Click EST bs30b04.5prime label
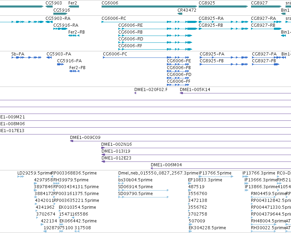Image resolution: width=291 pixels, height=233 pixels. [x=135, y=180]
